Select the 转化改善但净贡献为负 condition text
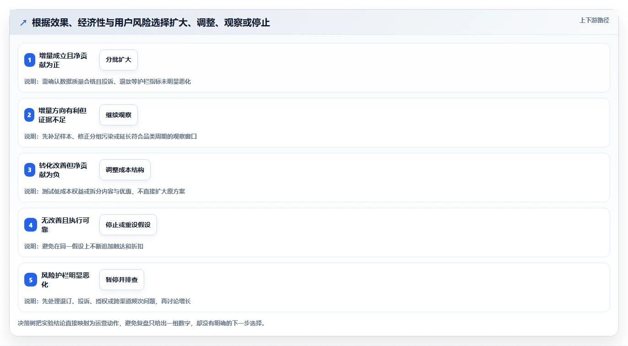This screenshot has width=628, height=346. (63, 170)
